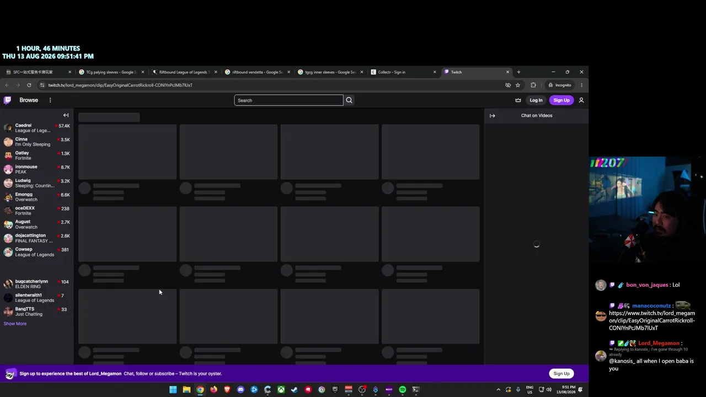Close the Collectr Sign in tab
The height and width of the screenshot is (397, 706).
point(435,72)
